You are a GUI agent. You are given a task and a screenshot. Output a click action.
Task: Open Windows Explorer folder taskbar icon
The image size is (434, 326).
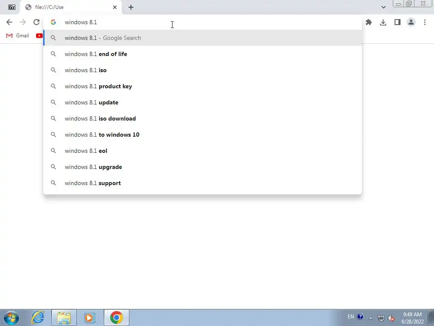click(x=64, y=318)
